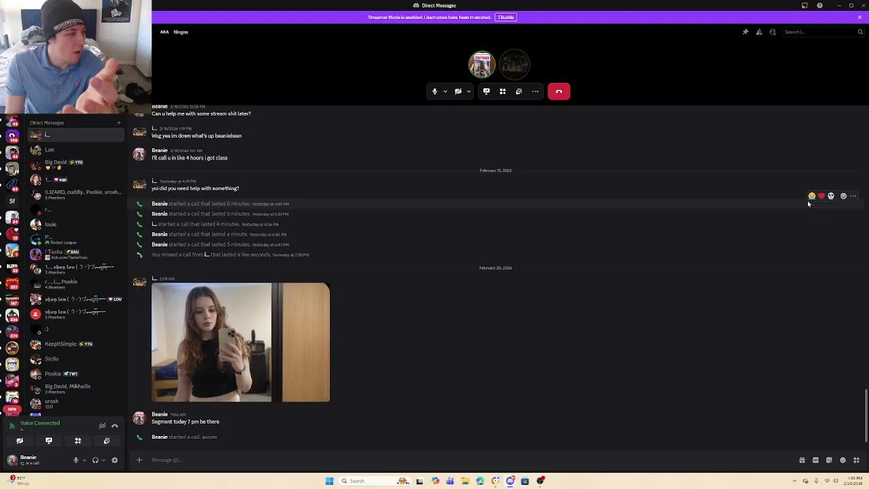Open File Explorer from taskbar
This screenshot has height=489, width=869.
(465, 481)
